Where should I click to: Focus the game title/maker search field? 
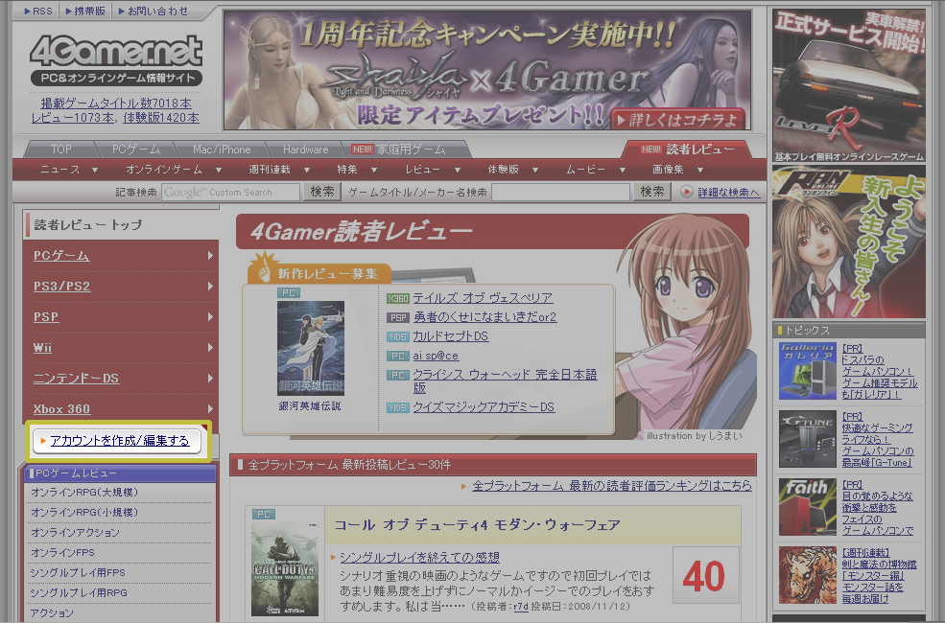(560, 192)
